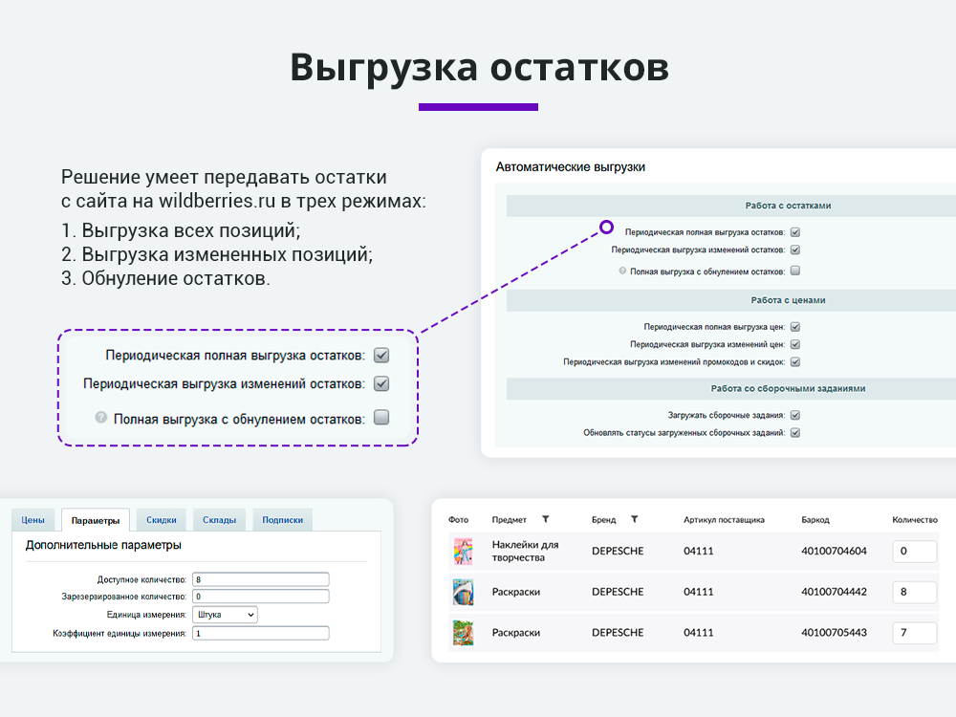
Task: Enable Периодическая выгрузка изменений промокодов и скидок
Action: [793, 363]
